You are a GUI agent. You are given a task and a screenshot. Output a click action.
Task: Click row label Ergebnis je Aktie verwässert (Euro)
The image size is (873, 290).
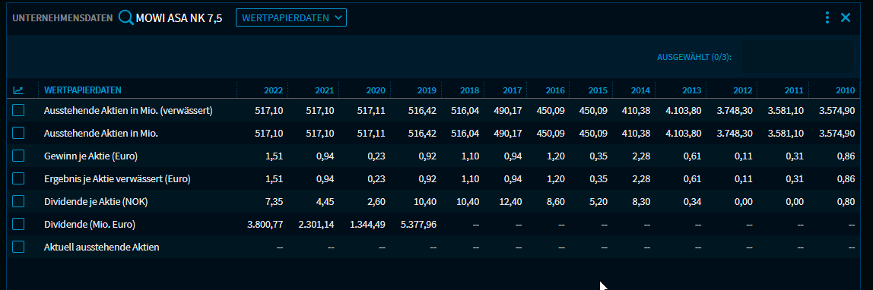pyautogui.click(x=117, y=179)
